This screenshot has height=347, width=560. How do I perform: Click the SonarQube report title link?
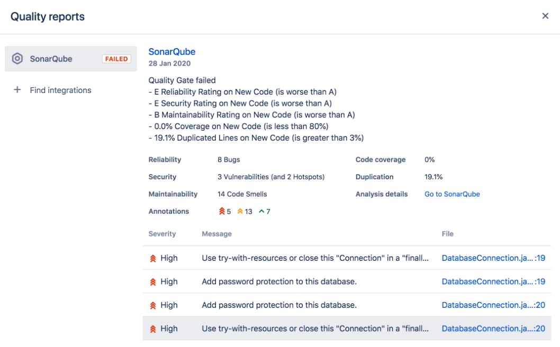[x=171, y=51]
